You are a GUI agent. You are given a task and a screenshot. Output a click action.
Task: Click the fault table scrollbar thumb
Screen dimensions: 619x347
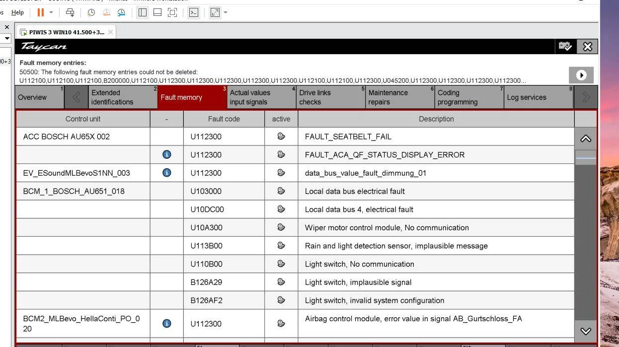click(586, 158)
